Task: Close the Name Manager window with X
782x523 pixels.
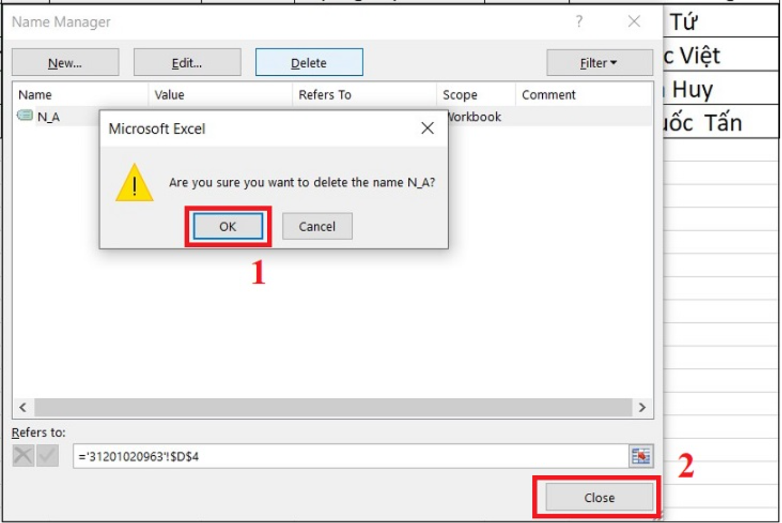Action: pyautogui.click(x=634, y=22)
